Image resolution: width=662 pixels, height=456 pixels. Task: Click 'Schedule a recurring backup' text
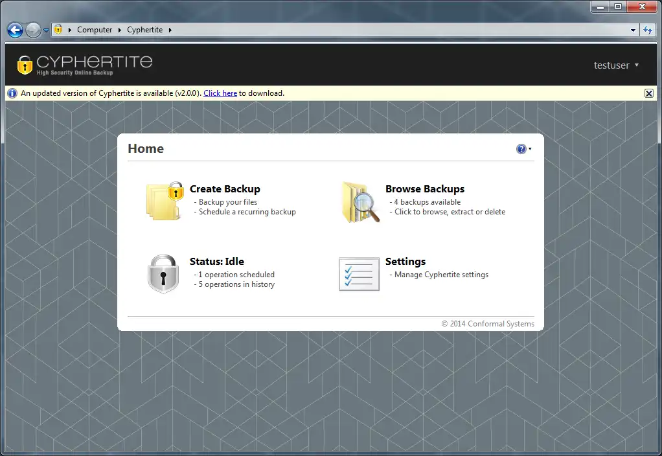[247, 212]
